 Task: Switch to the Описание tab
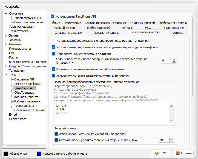click(120, 23)
